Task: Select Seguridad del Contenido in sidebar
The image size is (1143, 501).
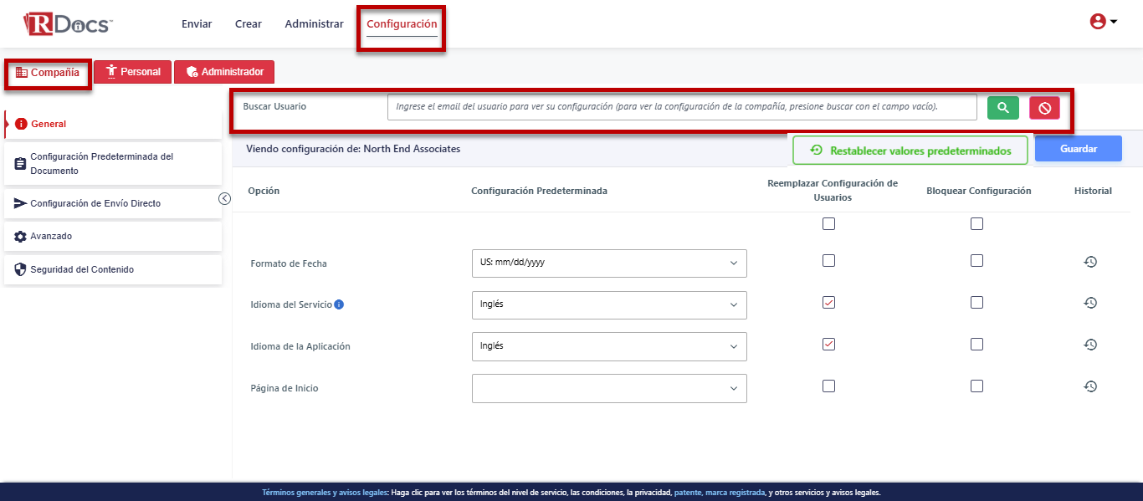Action: (x=113, y=270)
